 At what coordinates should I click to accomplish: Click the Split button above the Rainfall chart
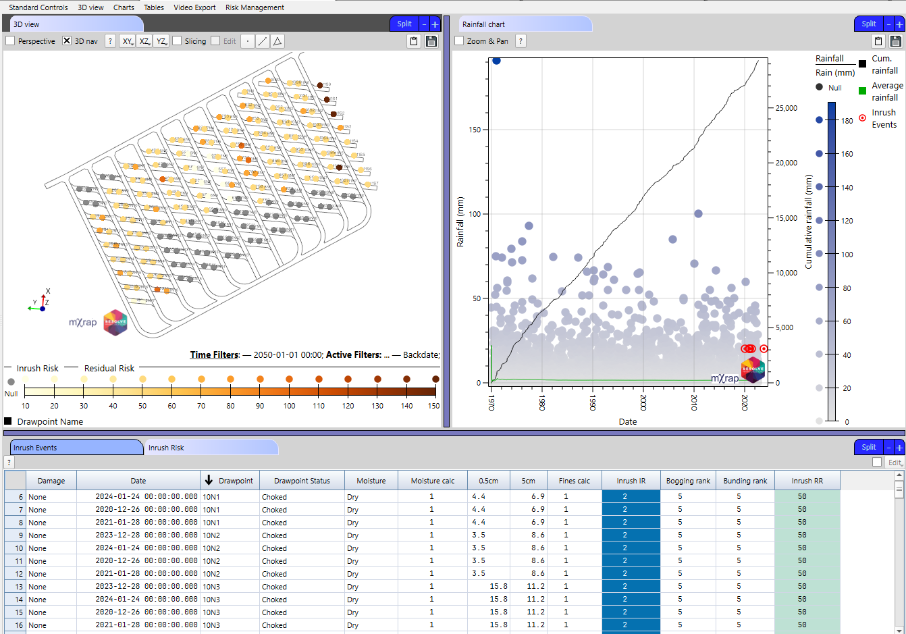pos(868,23)
